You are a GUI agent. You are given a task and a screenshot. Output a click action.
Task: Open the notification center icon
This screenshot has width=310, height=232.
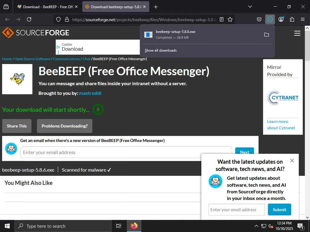(x=300, y=226)
